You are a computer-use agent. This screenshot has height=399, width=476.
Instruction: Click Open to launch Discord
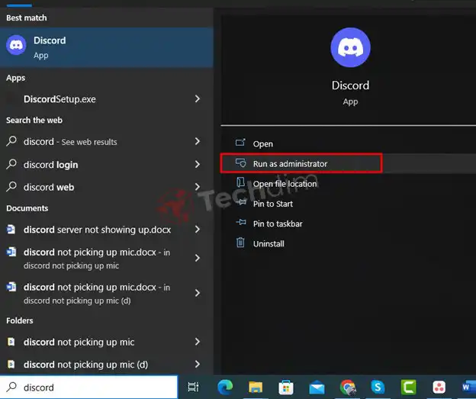pos(262,144)
